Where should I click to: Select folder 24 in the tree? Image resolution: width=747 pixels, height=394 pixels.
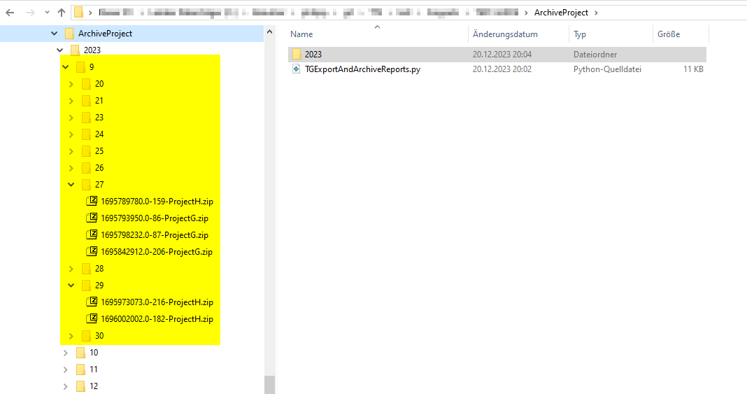[99, 134]
